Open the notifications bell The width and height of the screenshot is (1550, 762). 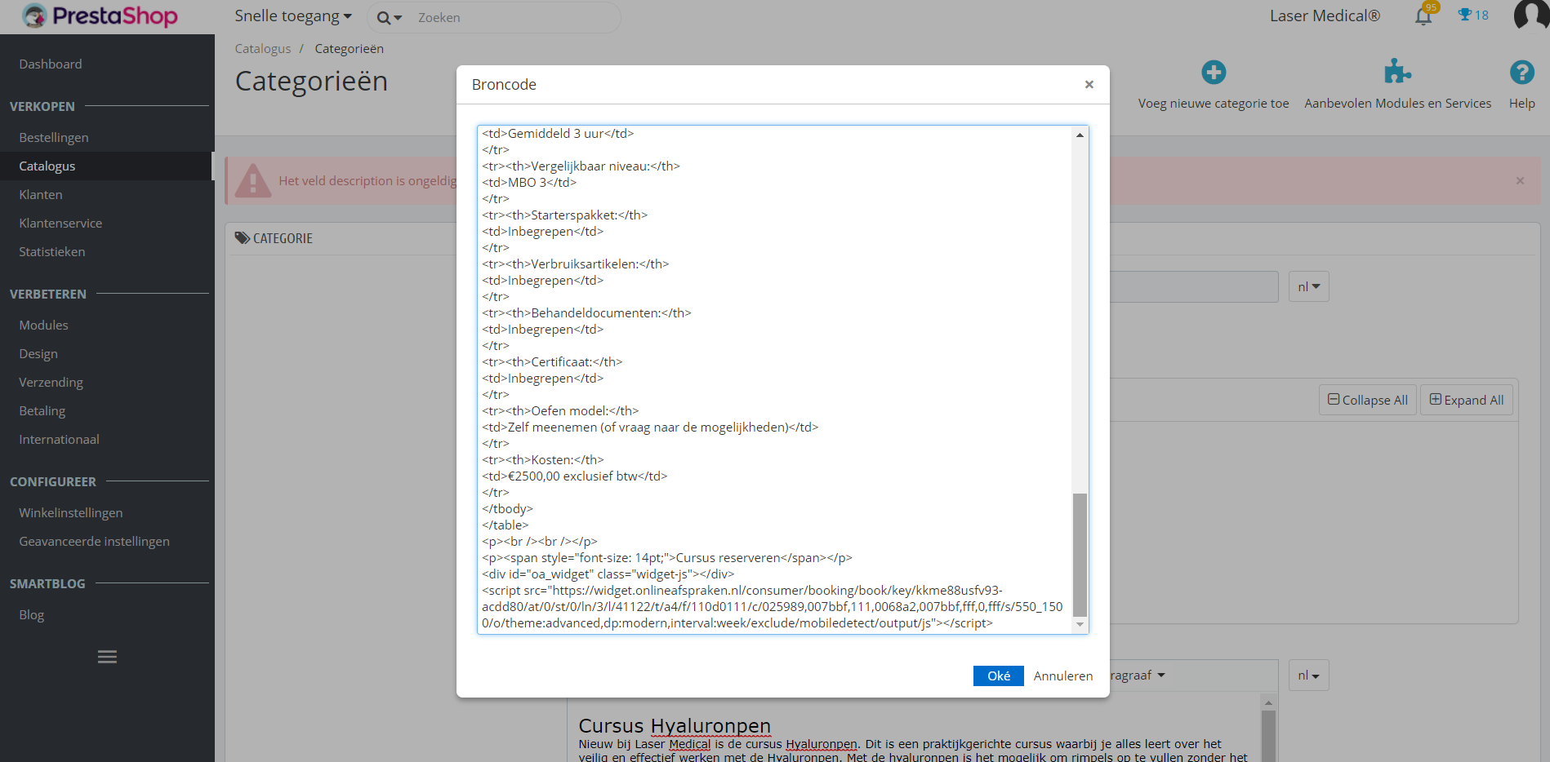click(x=1423, y=16)
